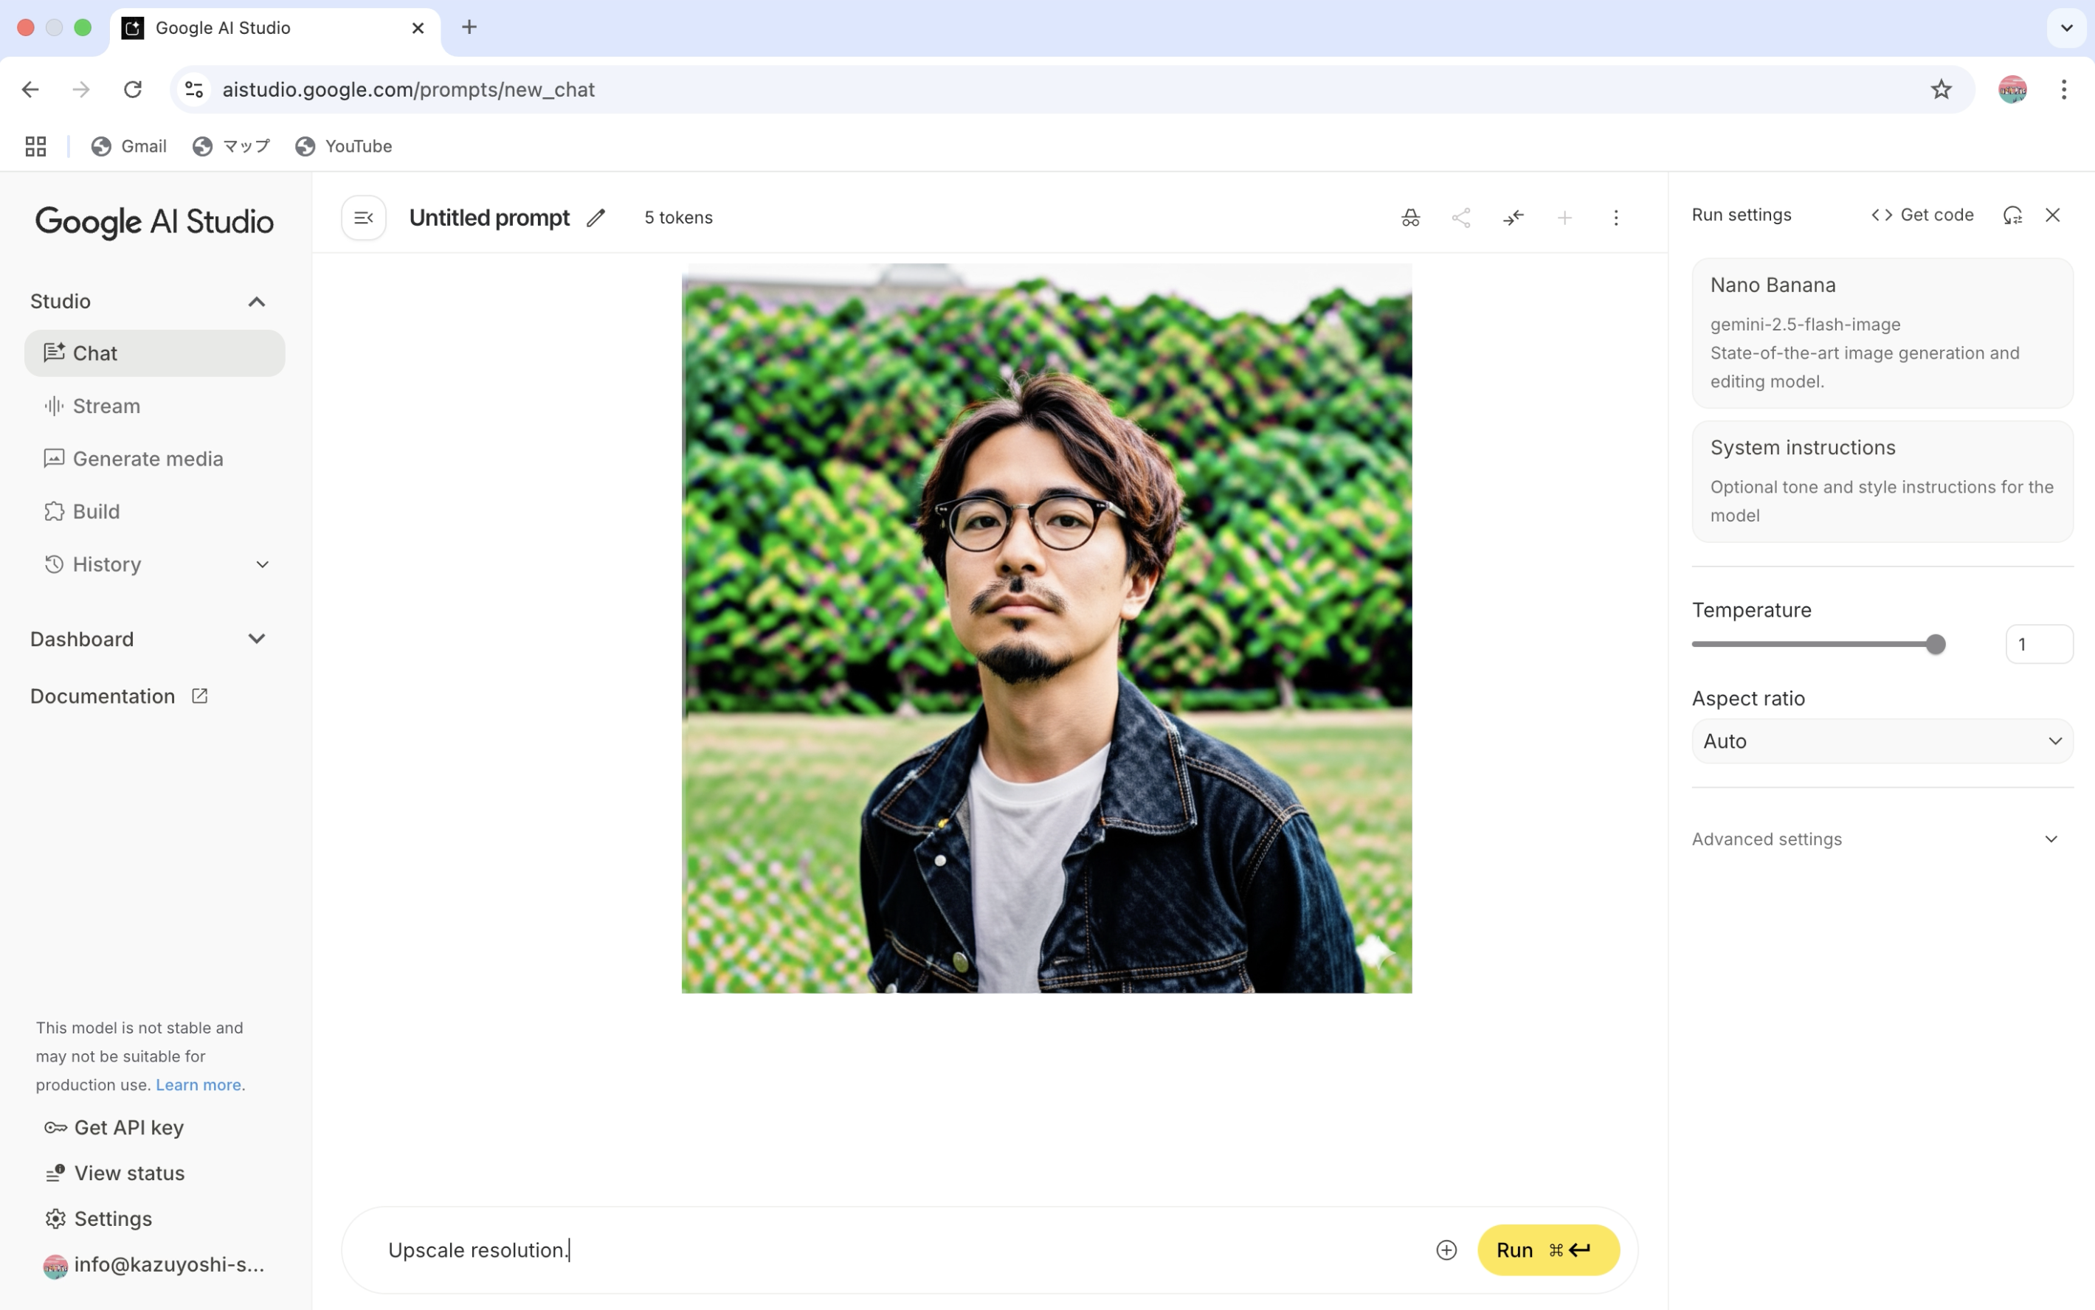Image resolution: width=2095 pixels, height=1310 pixels.
Task: Open View status page
Action: (x=114, y=1173)
